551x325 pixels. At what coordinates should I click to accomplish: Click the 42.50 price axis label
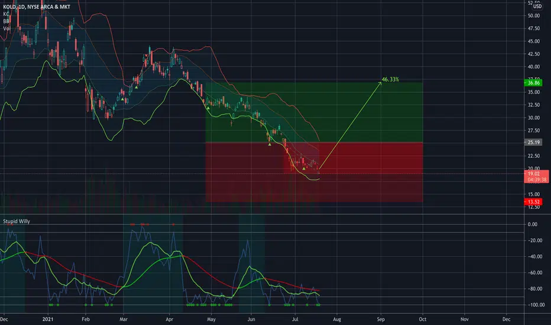click(x=533, y=54)
